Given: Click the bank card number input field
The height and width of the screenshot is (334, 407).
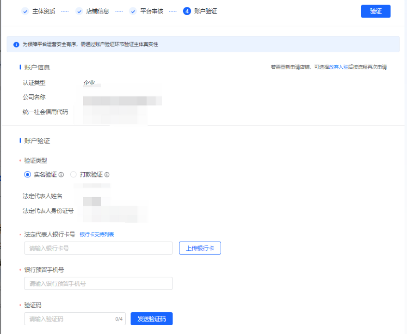Looking at the screenshot, I should tap(98, 248).
